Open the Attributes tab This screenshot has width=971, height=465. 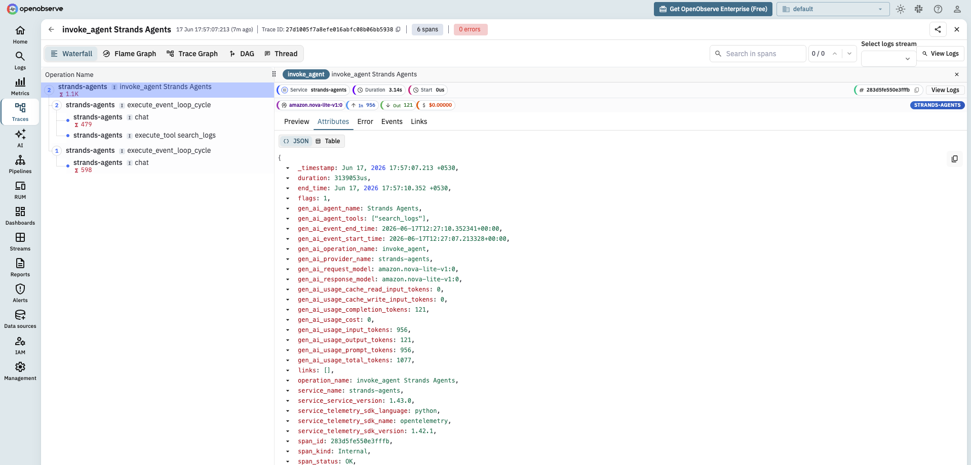(x=333, y=121)
